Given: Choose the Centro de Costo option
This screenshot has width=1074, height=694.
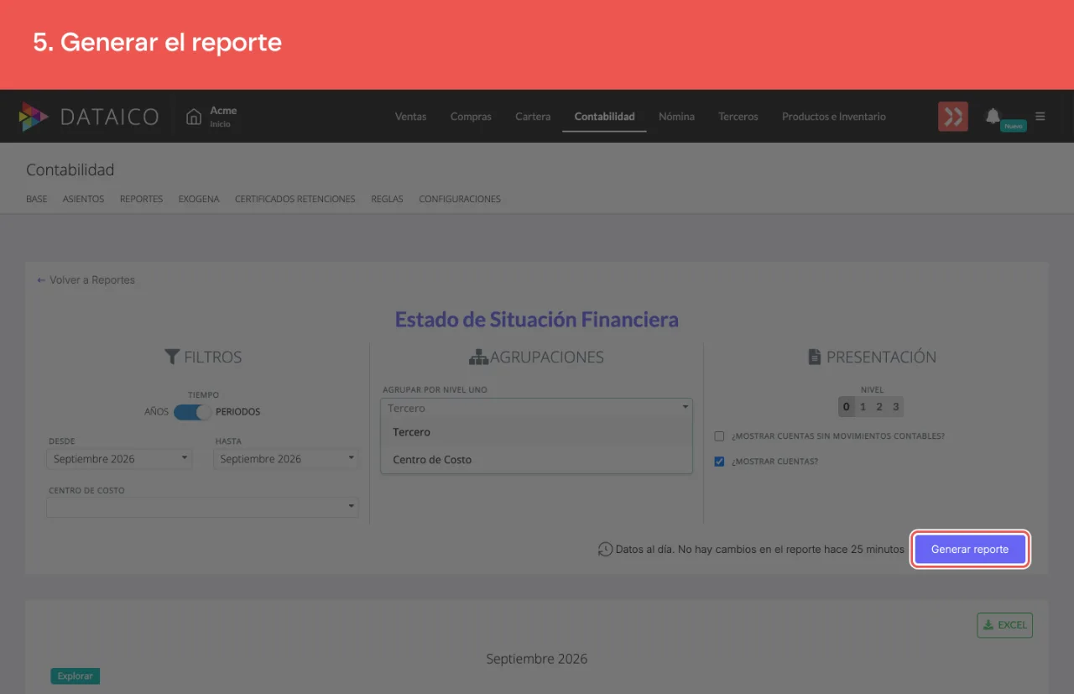Looking at the screenshot, I should (x=537, y=460).
